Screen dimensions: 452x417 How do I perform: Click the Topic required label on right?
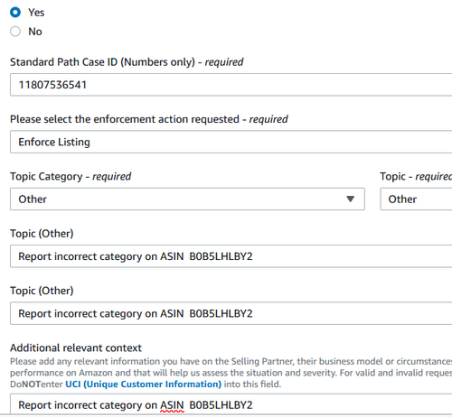point(416,177)
